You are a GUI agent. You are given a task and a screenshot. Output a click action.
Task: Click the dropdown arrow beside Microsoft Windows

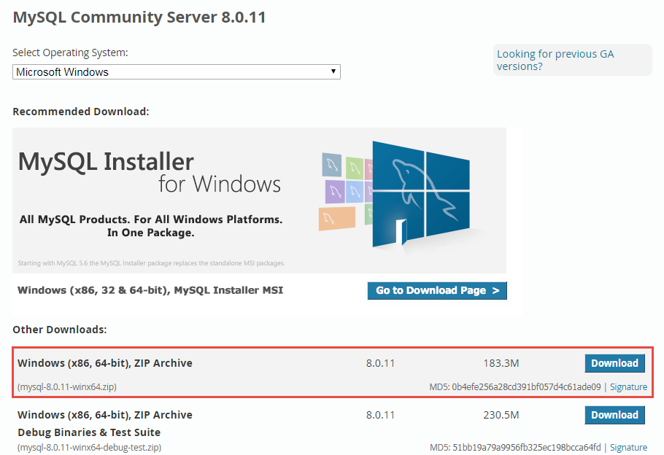(x=333, y=71)
